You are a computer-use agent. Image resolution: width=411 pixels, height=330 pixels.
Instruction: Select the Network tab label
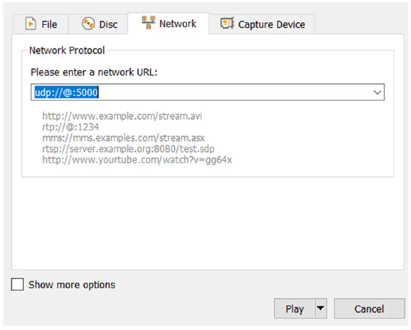click(x=178, y=24)
